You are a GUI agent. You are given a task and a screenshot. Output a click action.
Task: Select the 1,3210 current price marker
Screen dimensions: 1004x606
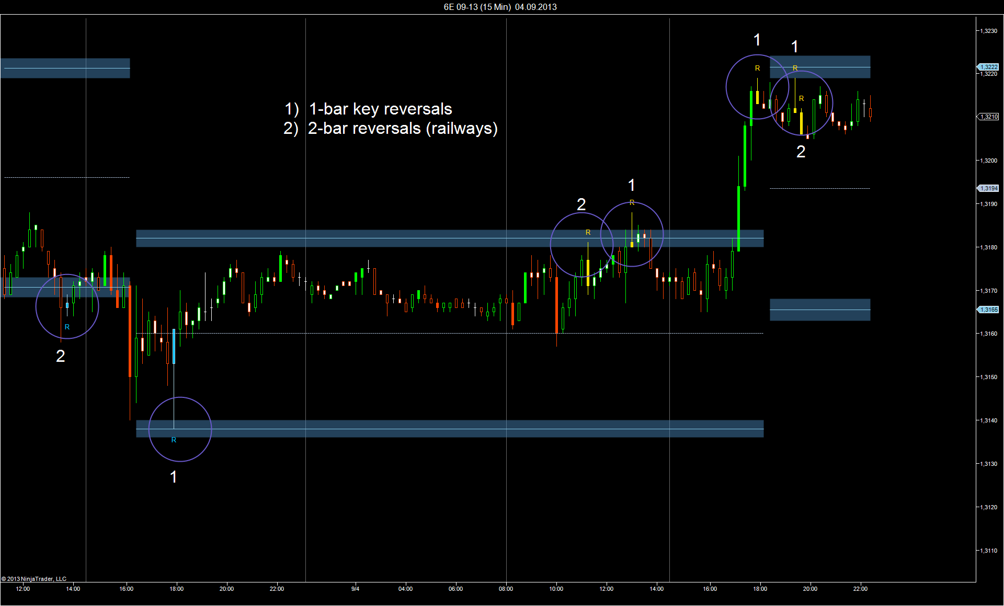(988, 117)
